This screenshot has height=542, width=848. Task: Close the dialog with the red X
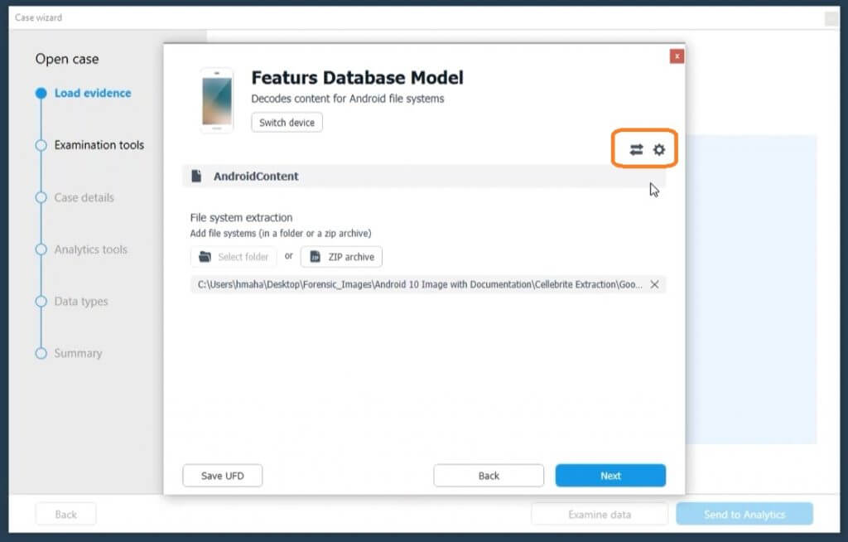click(x=677, y=56)
